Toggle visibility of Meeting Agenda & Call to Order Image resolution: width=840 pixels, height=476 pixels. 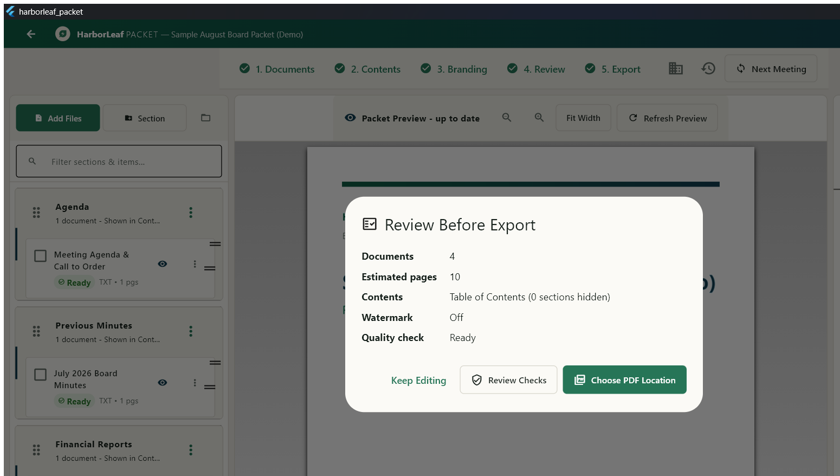(x=163, y=264)
